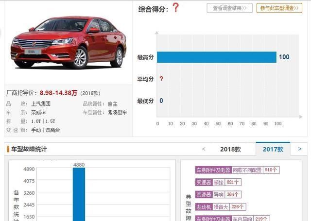Click the 紧凑型车 model attribute value

pyautogui.click(x=118, y=113)
